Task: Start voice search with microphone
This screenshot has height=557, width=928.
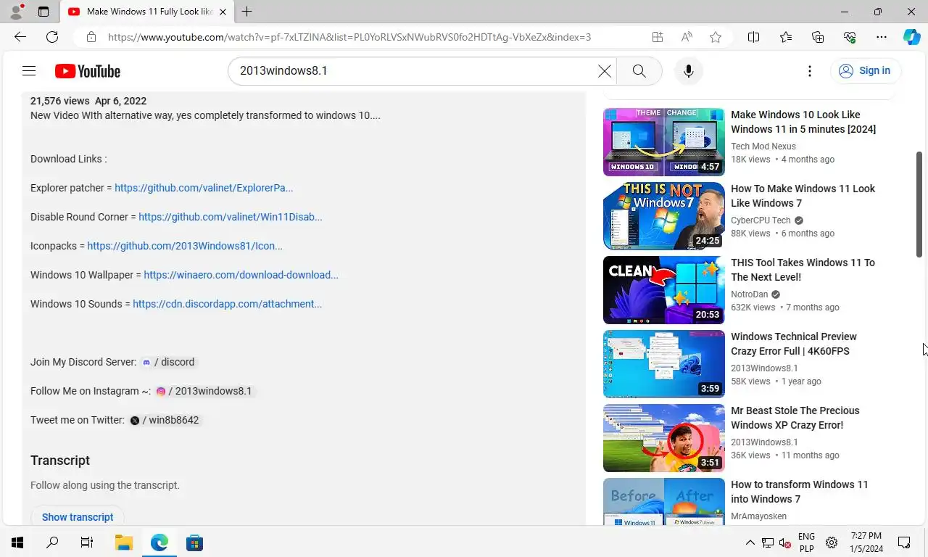Action: click(x=688, y=71)
